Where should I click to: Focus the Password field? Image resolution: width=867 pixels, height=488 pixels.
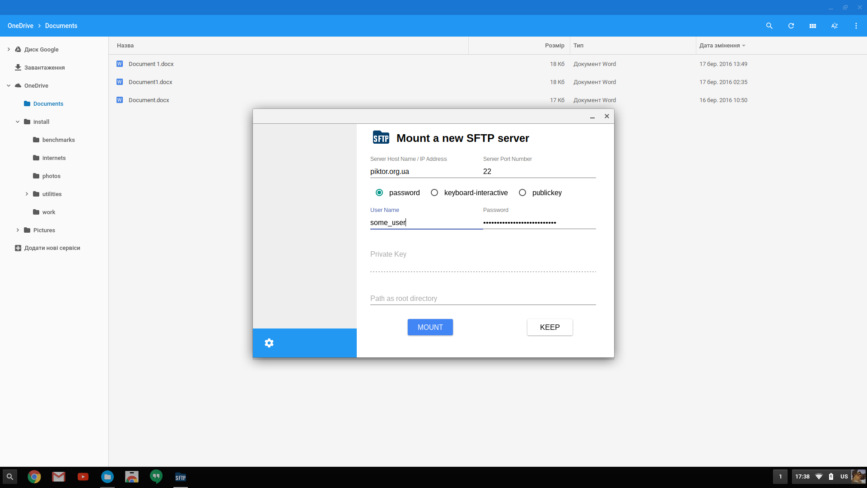click(540, 222)
